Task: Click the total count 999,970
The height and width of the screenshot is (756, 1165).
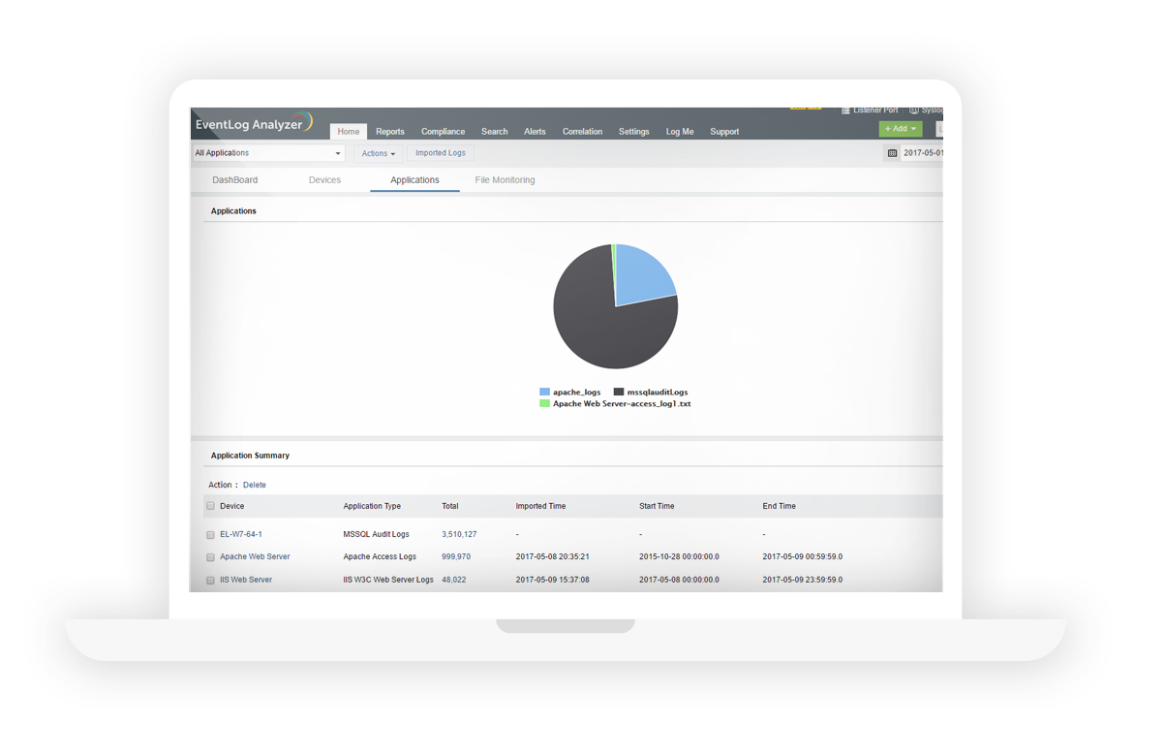Action: 456,557
